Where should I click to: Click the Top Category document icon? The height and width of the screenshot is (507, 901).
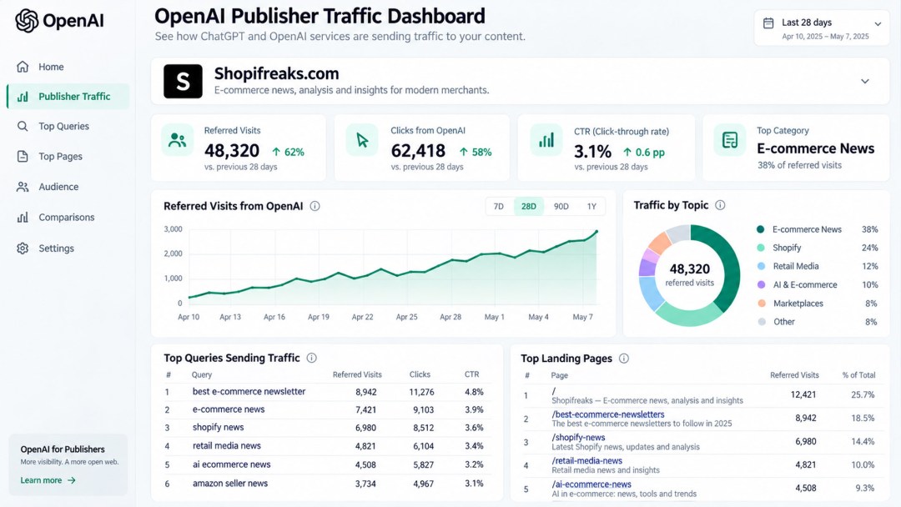pos(730,140)
